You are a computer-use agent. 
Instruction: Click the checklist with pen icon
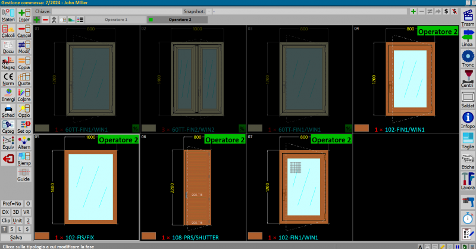[x=468, y=234]
